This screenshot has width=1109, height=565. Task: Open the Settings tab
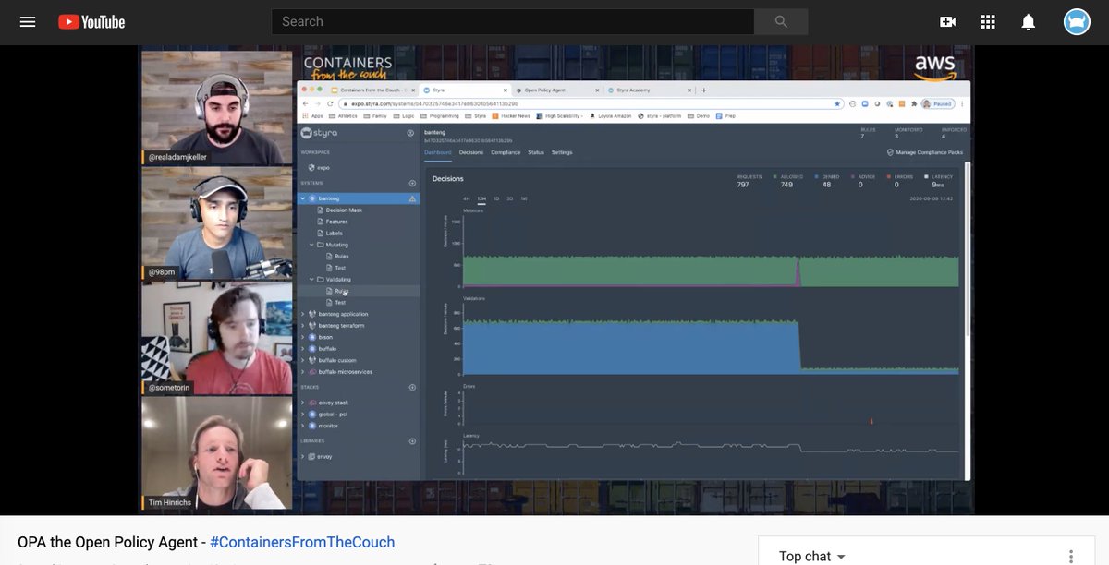[562, 152]
